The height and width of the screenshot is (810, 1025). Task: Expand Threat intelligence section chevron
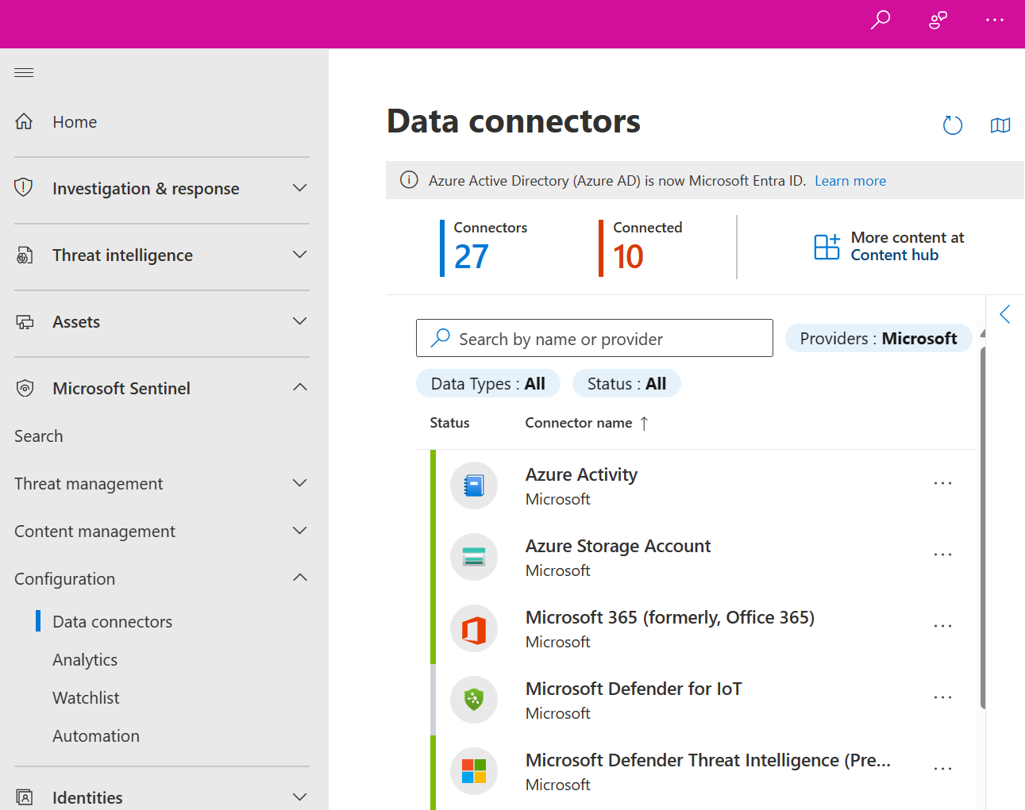(x=299, y=255)
